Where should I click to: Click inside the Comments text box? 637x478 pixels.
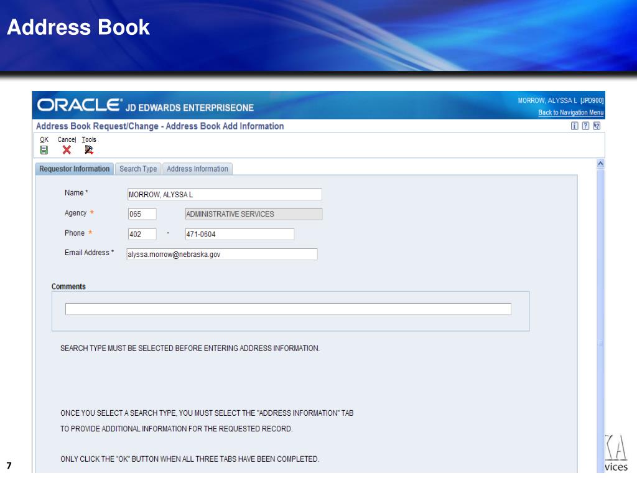(x=288, y=309)
